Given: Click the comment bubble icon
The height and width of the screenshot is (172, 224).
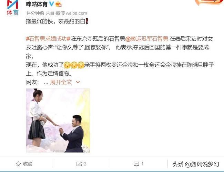Looking at the screenshot, I should point(136,164).
